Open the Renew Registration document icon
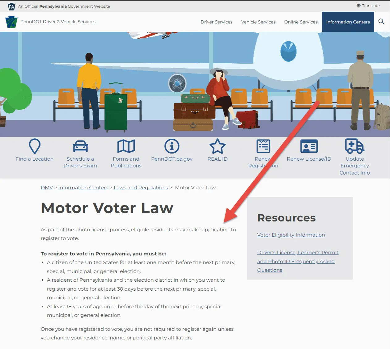The image size is (390, 349). [263, 146]
